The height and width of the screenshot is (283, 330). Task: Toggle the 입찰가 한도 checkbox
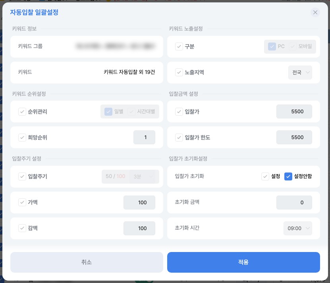[179, 138]
